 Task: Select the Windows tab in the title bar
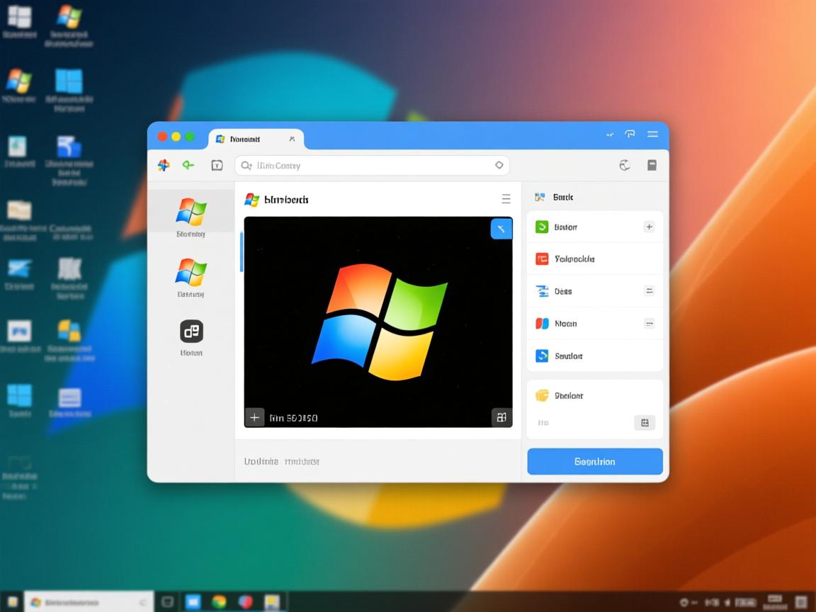pos(251,139)
